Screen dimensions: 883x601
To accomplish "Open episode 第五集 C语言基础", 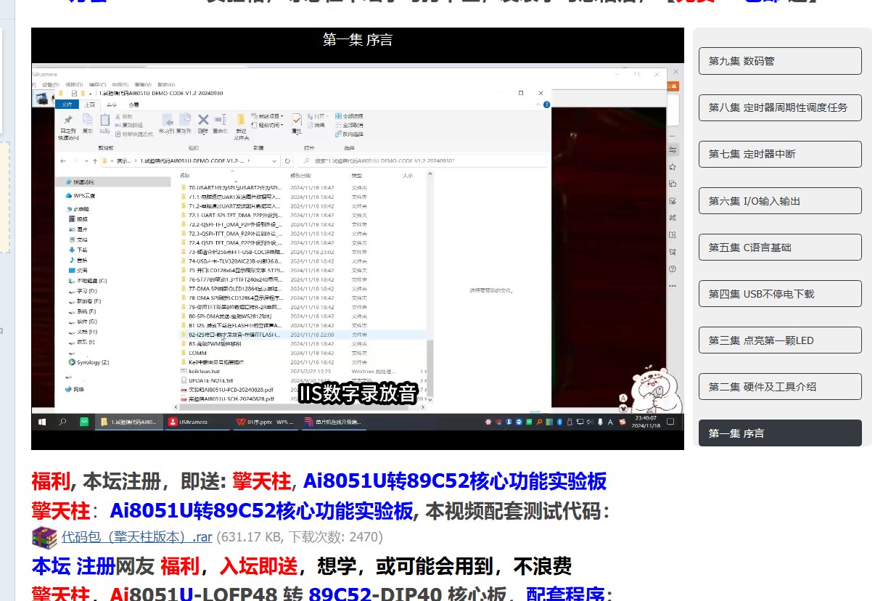I will (780, 248).
